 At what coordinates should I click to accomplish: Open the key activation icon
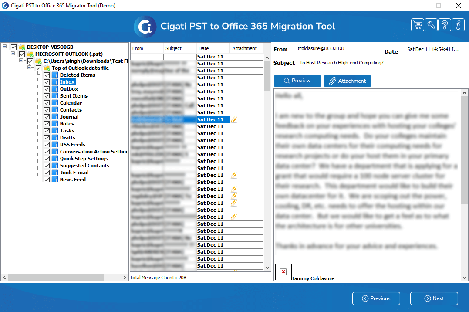pos(431,25)
